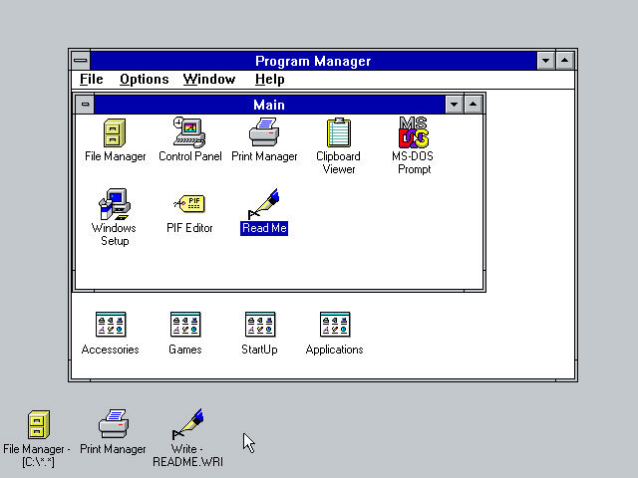Open the Options menu
Image resolution: width=638 pixels, height=478 pixels.
point(144,80)
